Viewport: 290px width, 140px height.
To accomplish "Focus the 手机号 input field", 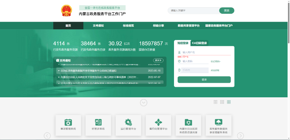I will pos(195,70).
